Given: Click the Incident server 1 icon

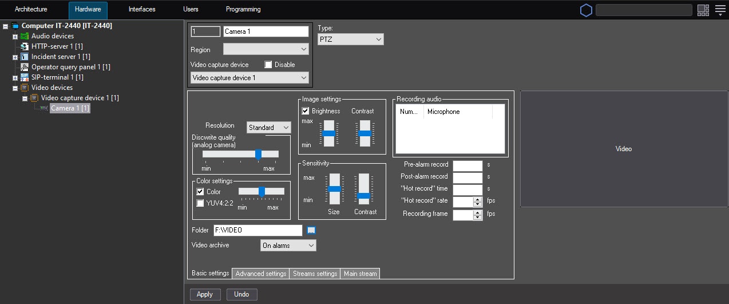Looking at the screenshot, I should [25, 57].
